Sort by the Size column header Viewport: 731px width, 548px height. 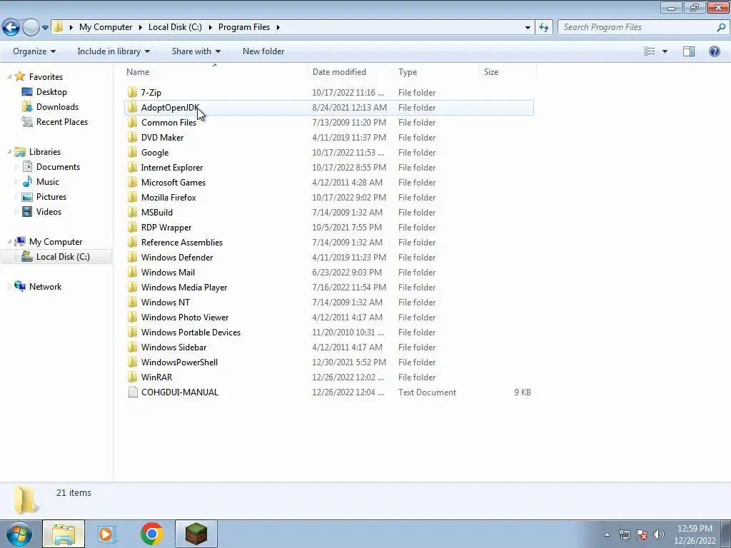click(508, 72)
